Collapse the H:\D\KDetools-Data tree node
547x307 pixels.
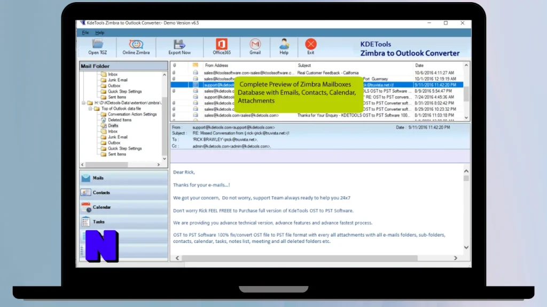tap(84, 103)
